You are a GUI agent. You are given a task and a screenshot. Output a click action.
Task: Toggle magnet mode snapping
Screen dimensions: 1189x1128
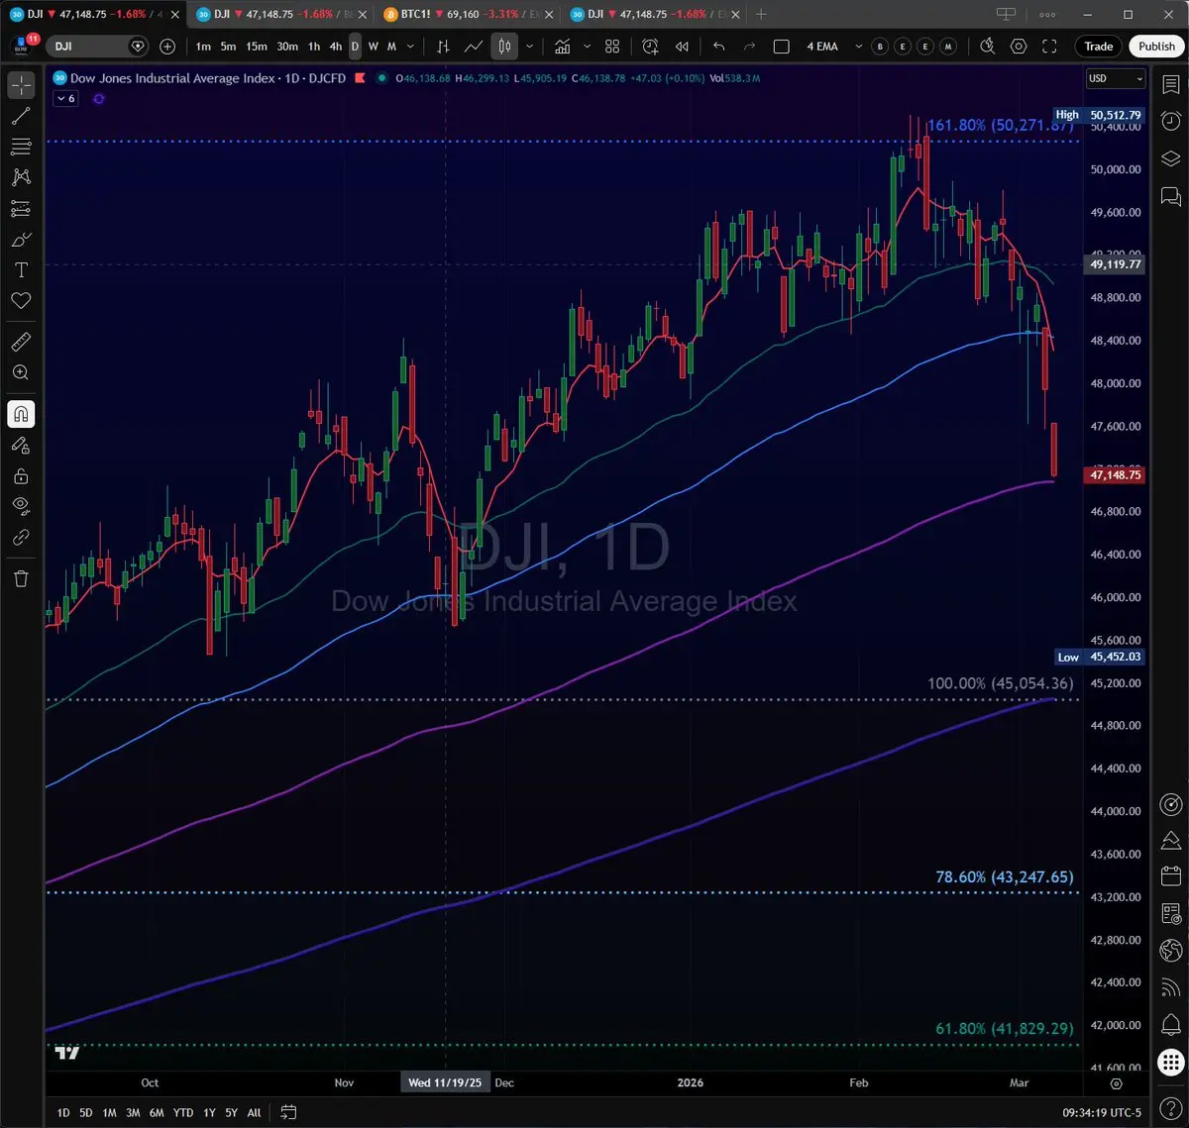tap(21, 414)
